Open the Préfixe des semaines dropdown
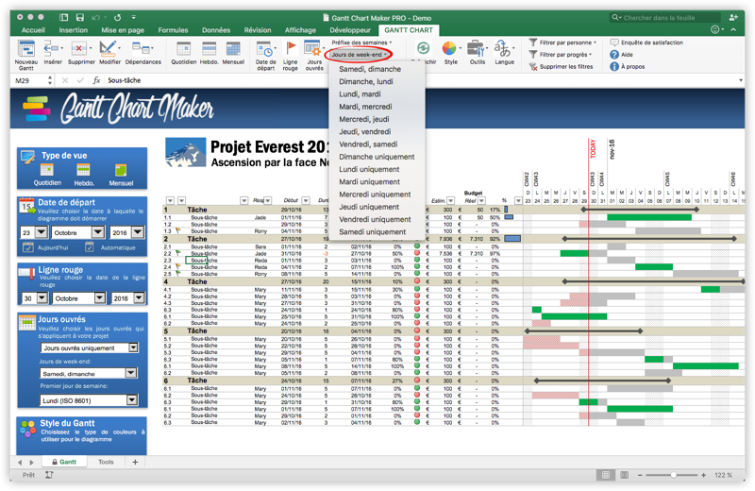Screen dimensions: 755x491 coord(361,42)
